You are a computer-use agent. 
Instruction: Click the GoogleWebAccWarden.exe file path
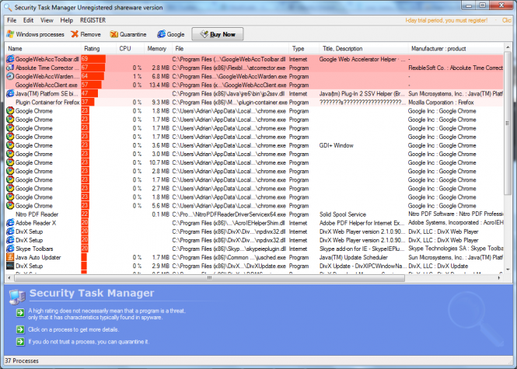[229, 76]
